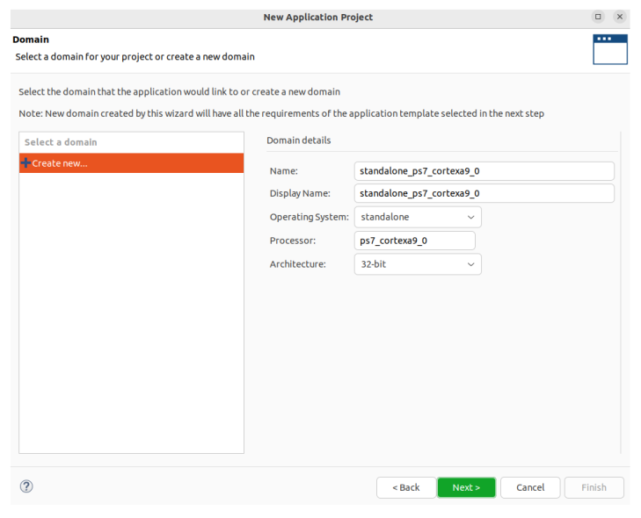This screenshot has height=518, width=641.
Task: Close the New Application Project dialog
Action: tap(620, 17)
